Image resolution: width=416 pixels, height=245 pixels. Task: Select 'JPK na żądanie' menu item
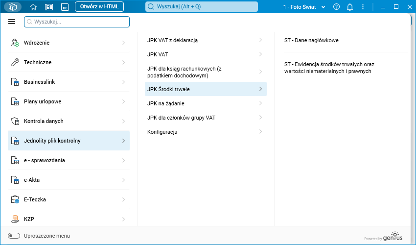tap(166, 103)
